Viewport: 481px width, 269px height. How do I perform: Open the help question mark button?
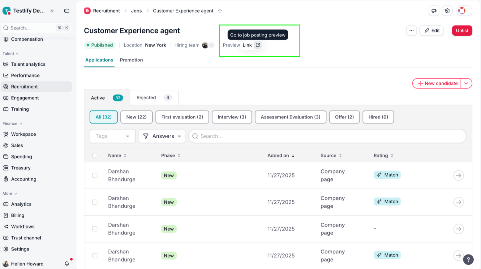click(x=468, y=259)
